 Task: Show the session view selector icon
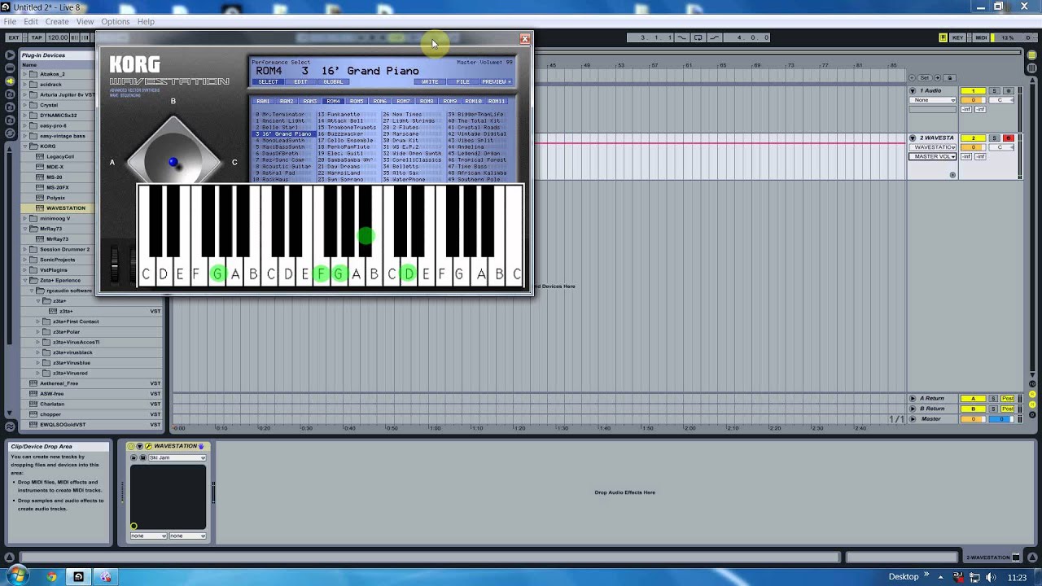[x=1031, y=68]
